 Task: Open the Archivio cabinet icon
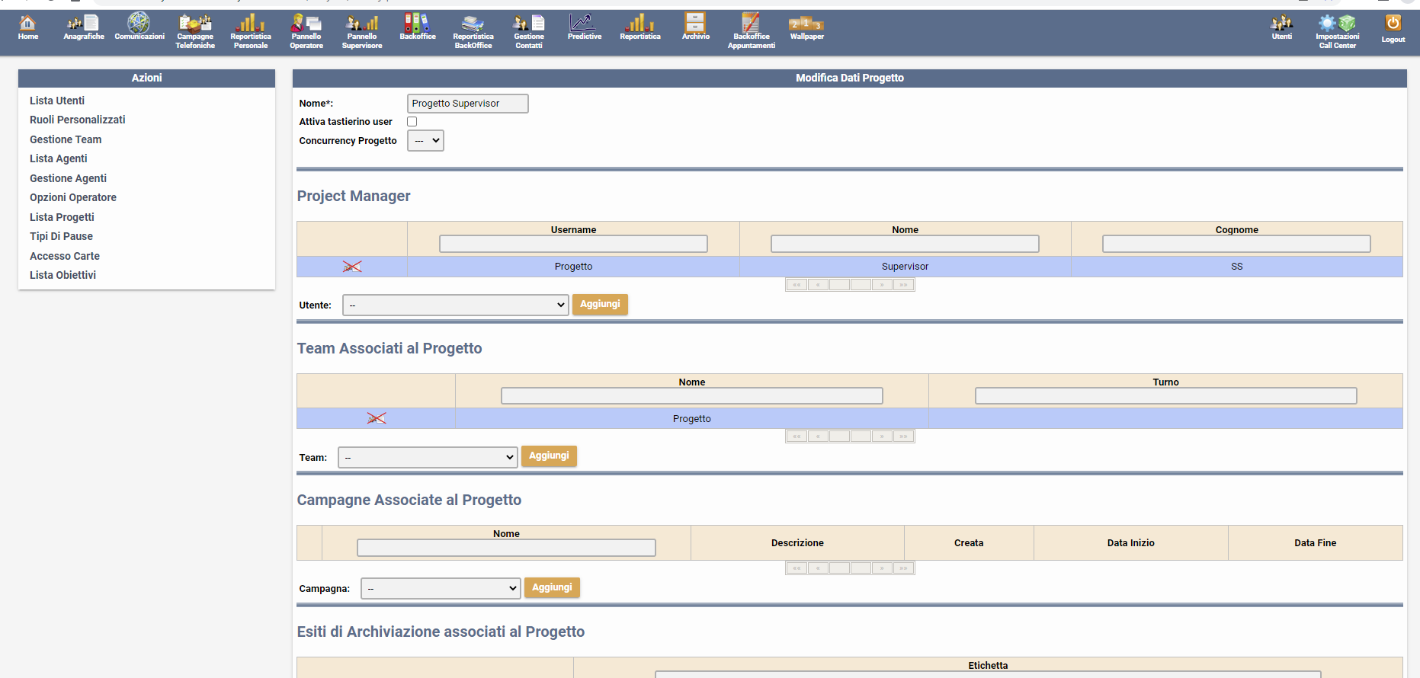pyautogui.click(x=695, y=27)
